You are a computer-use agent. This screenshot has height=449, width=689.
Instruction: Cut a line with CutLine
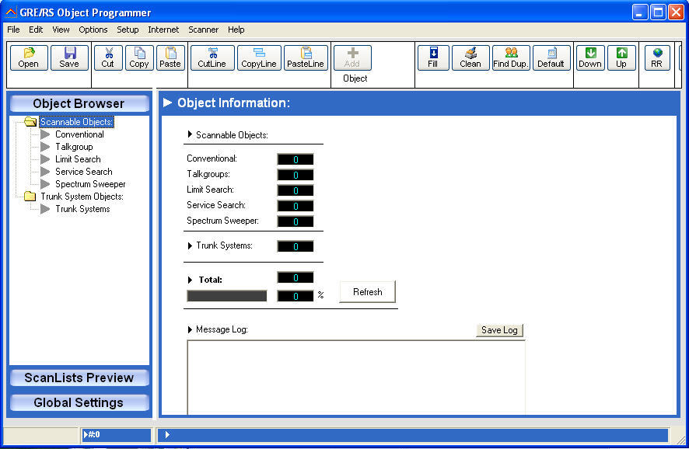pos(212,57)
